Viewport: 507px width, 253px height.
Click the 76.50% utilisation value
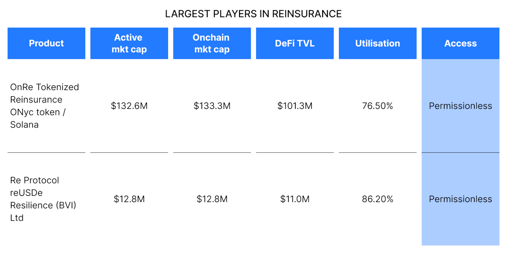[377, 106]
